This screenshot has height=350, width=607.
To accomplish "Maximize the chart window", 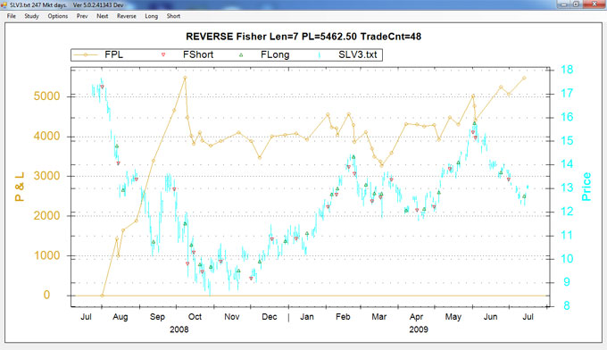I will [x=576, y=4].
